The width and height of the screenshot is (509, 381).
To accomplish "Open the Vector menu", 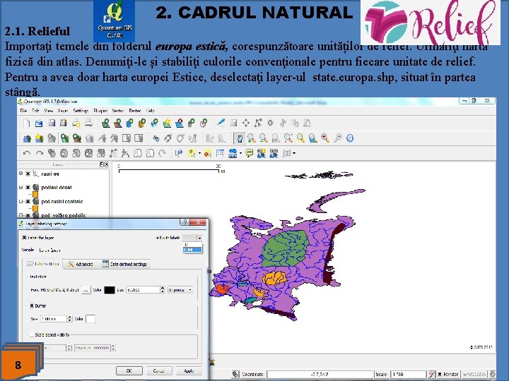I will coord(118,111).
